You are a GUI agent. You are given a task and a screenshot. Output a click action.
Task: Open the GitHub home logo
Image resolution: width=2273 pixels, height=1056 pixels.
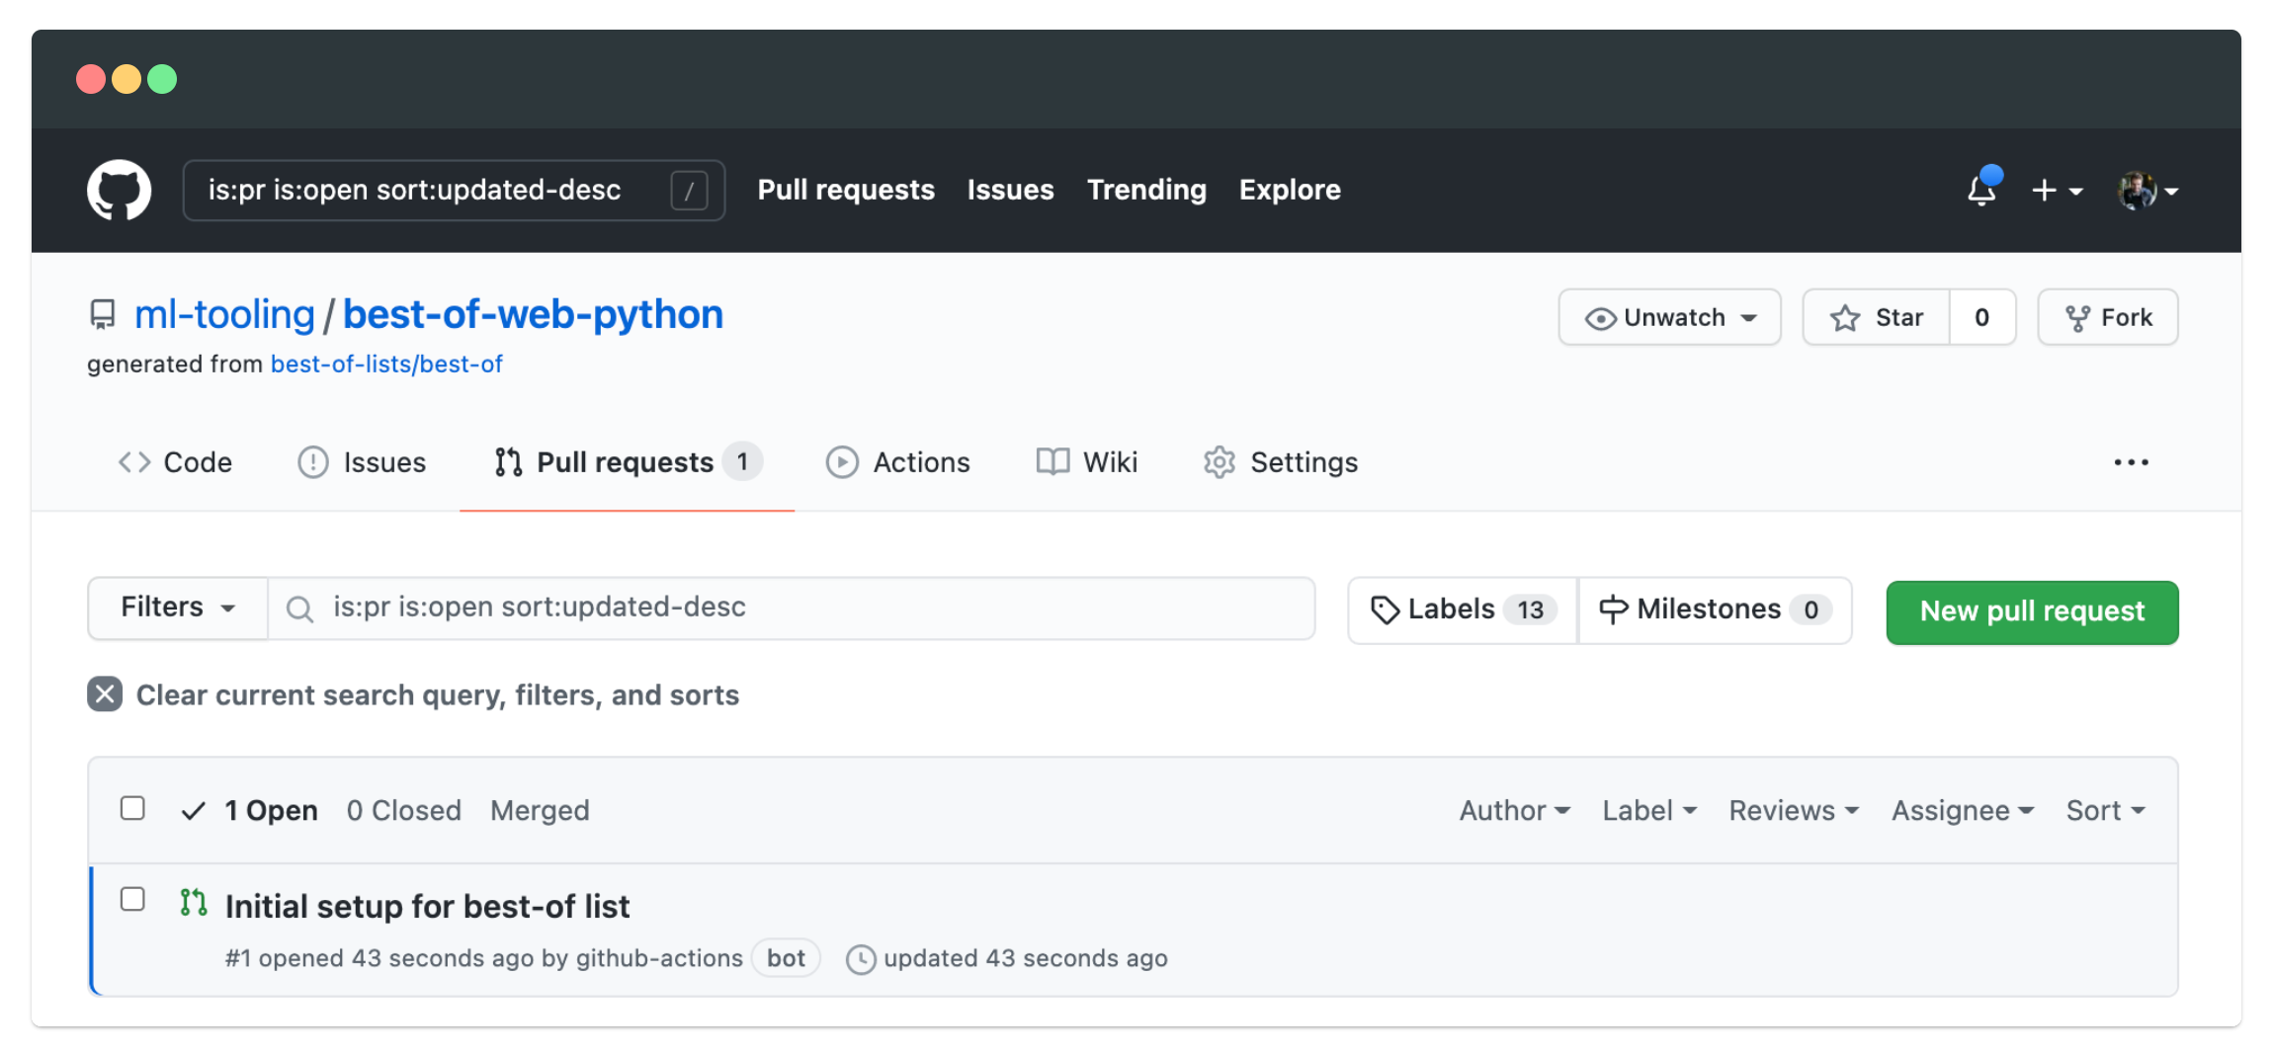(x=119, y=190)
